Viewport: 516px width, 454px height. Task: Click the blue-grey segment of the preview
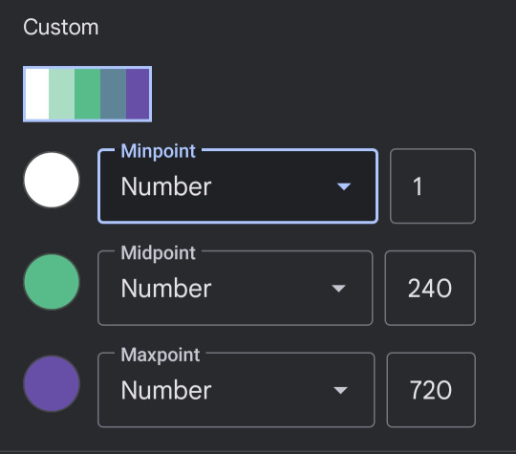point(113,94)
